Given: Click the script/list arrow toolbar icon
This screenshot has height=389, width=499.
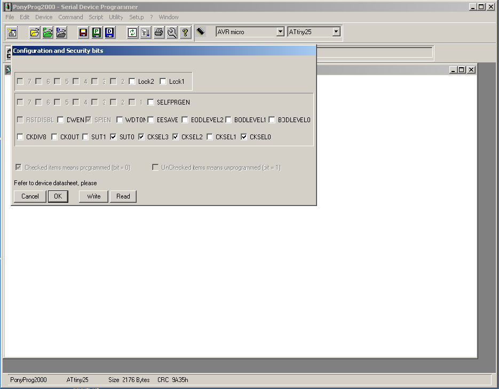Looking at the screenshot, I should click(146, 33).
